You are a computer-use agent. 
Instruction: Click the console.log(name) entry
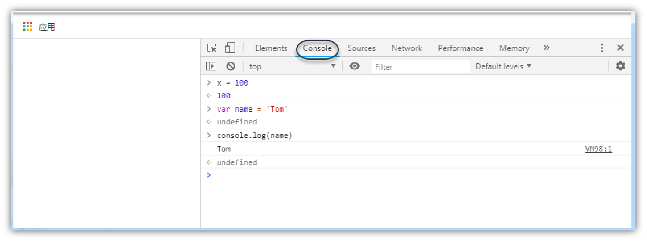[x=254, y=135]
